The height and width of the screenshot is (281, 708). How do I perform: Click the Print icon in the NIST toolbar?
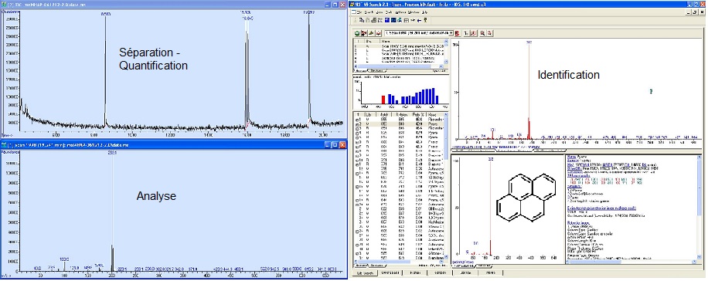click(374, 20)
